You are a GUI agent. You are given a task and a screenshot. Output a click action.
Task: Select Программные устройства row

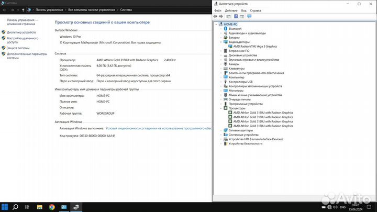pos(246,104)
